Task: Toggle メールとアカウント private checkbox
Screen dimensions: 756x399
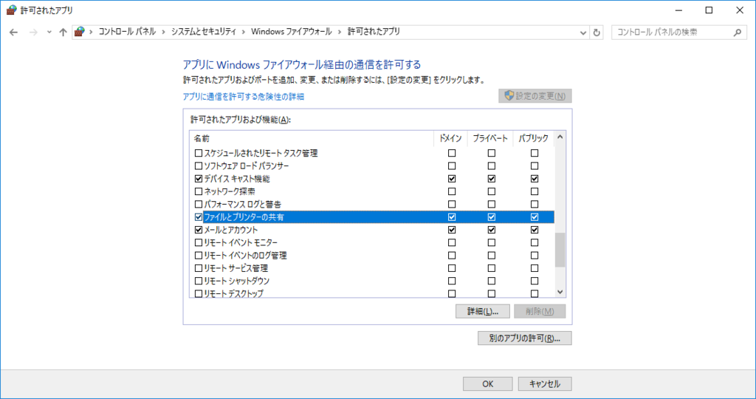Action: (491, 230)
